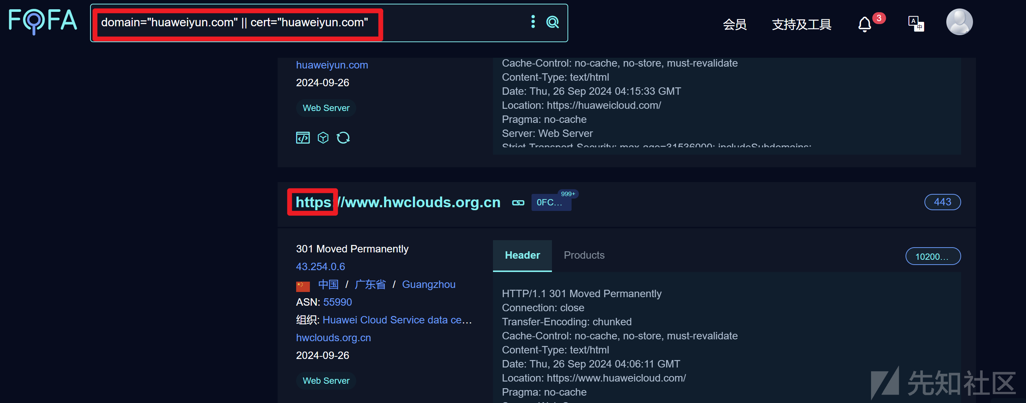Click the search magnifier icon
Screen dimensions: 1026x403
[552, 22]
